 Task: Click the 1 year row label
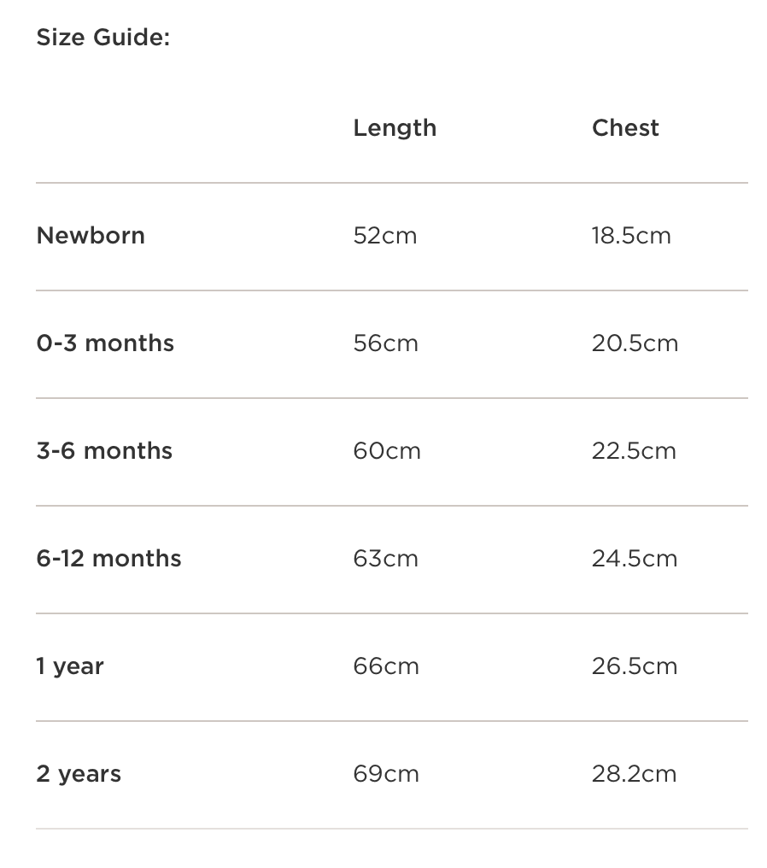point(70,666)
